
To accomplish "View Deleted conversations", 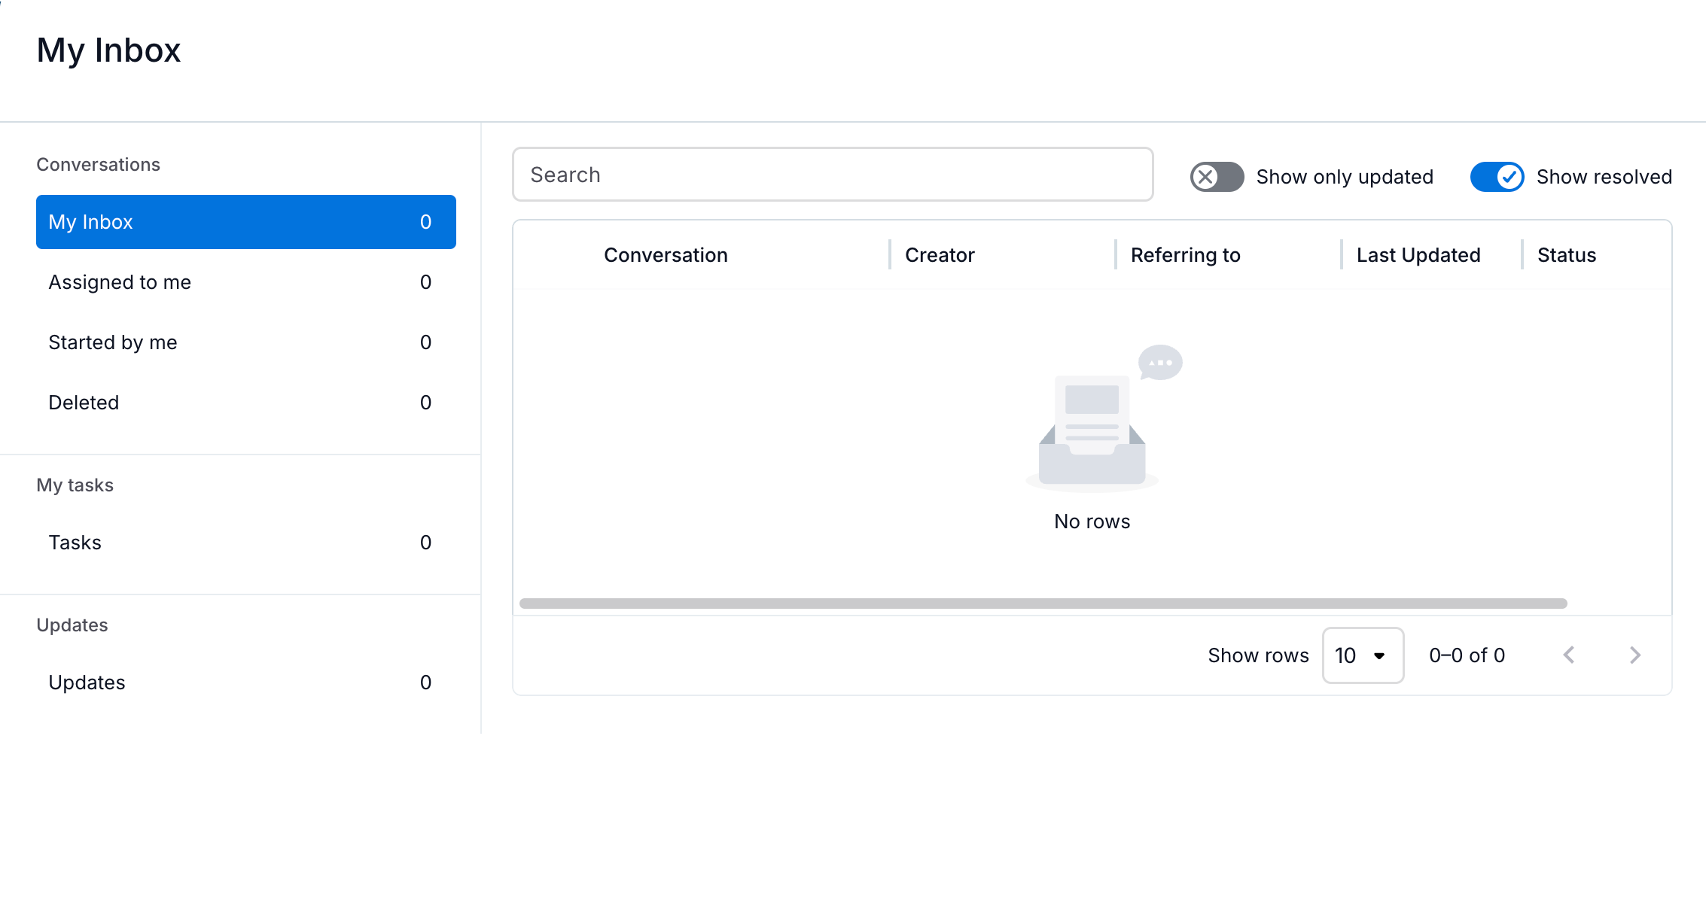I will pos(246,403).
